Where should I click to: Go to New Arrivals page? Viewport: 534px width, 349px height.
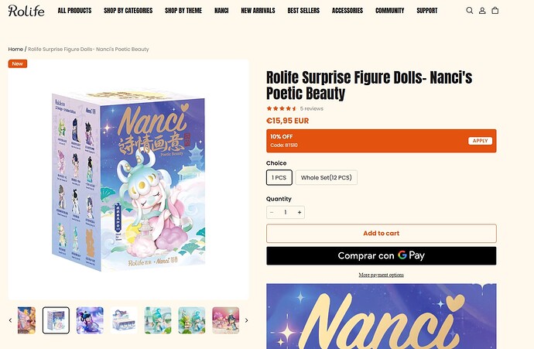(258, 11)
